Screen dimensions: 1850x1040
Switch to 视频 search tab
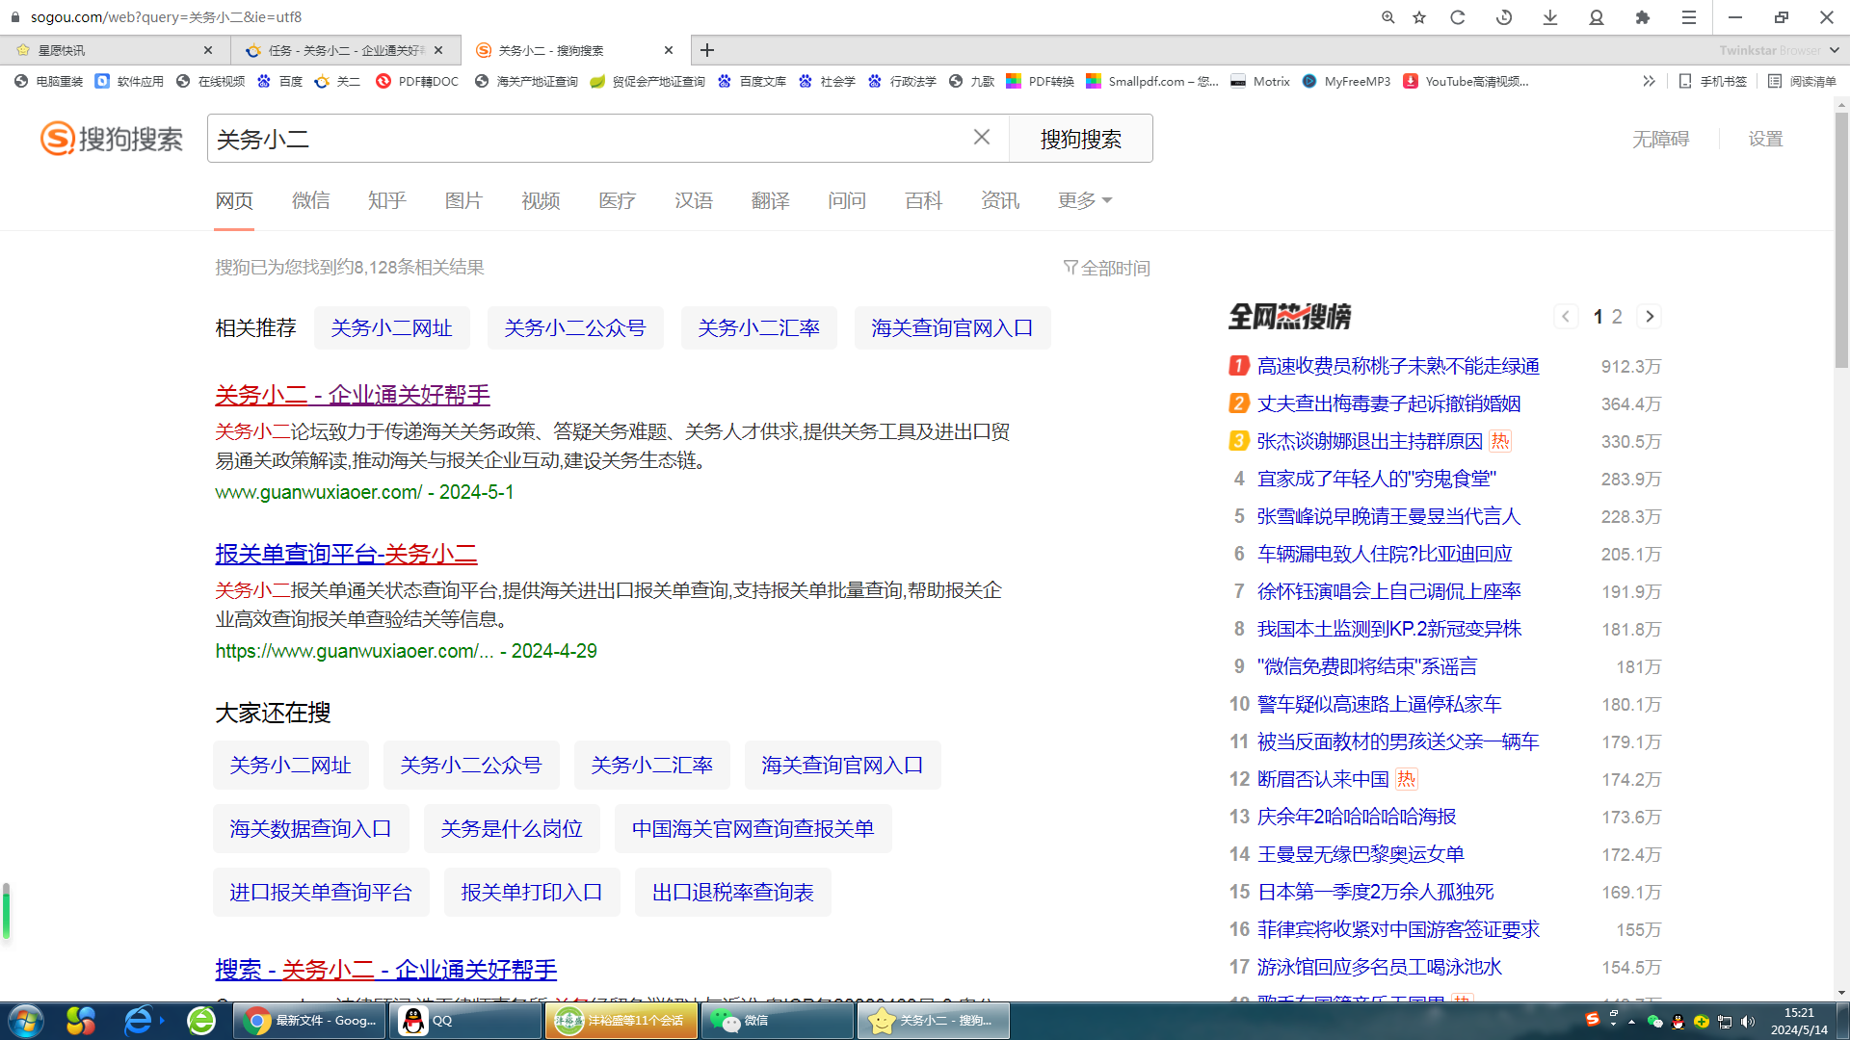(x=541, y=200)
